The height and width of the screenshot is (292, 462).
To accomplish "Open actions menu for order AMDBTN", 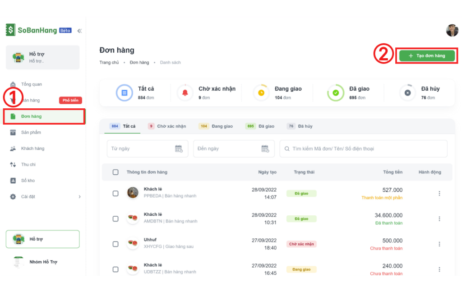I will (x=439, y=218).
